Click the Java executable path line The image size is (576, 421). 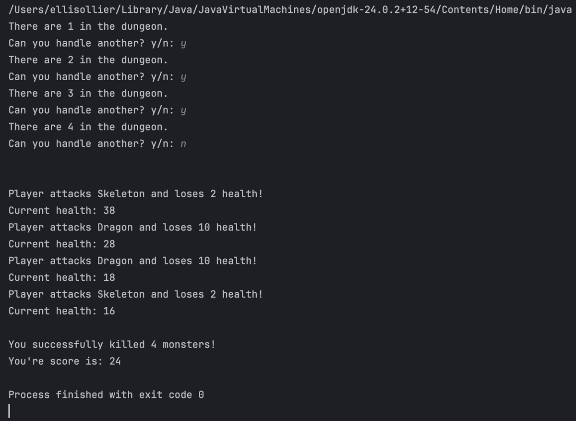pyautogui.click(x=288, y=10)
